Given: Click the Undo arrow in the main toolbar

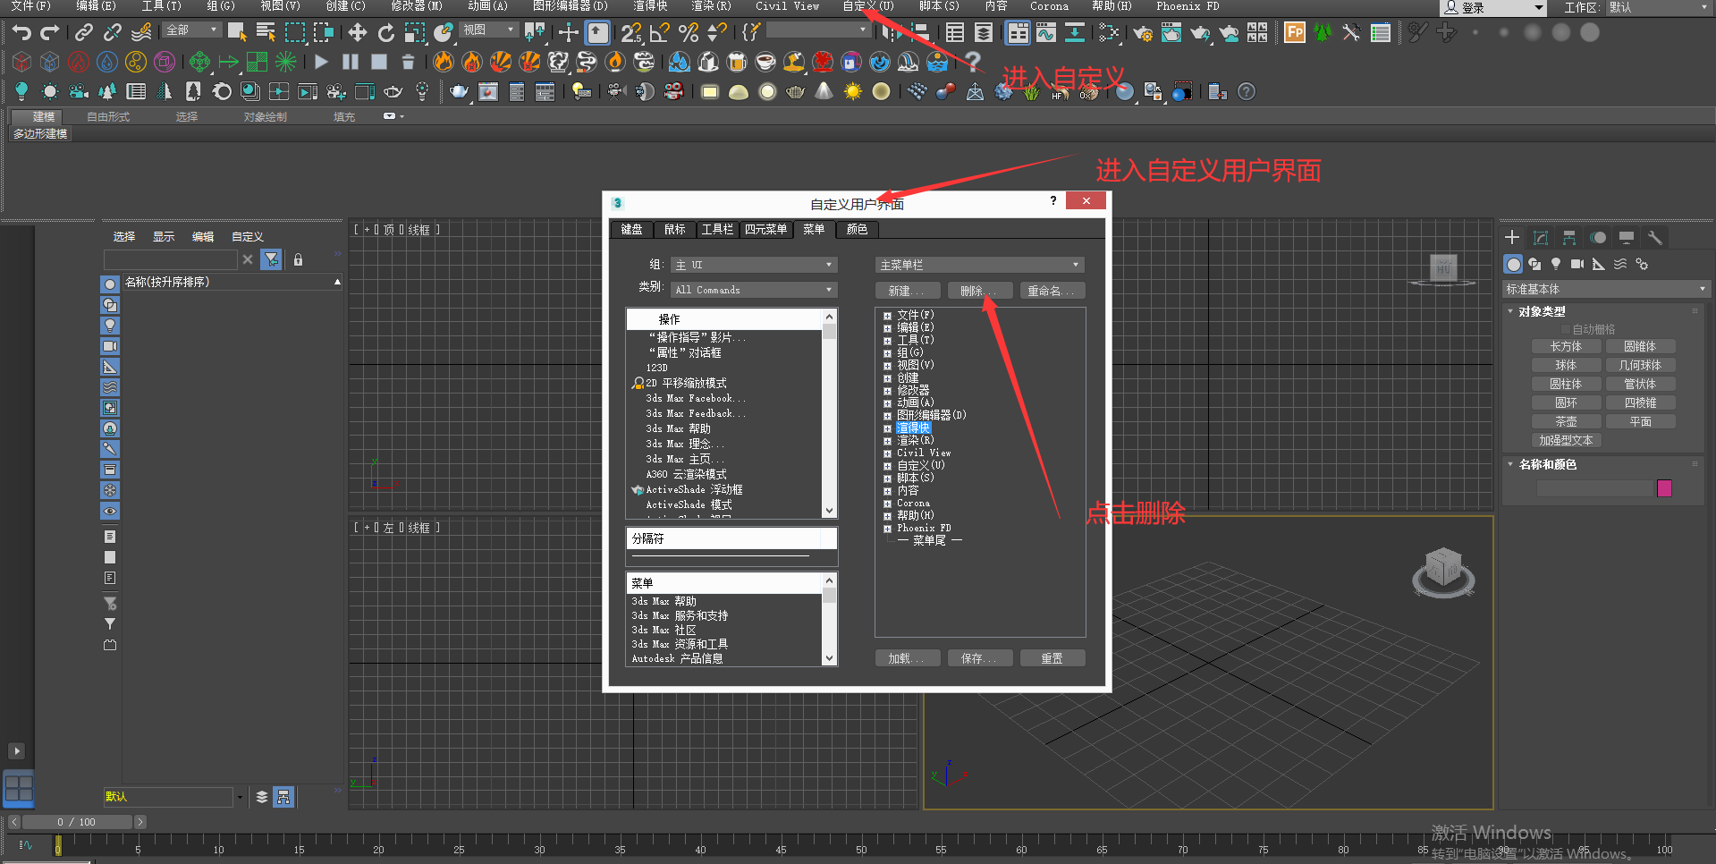Looking at the screenshot, I should tap(21, 33).
